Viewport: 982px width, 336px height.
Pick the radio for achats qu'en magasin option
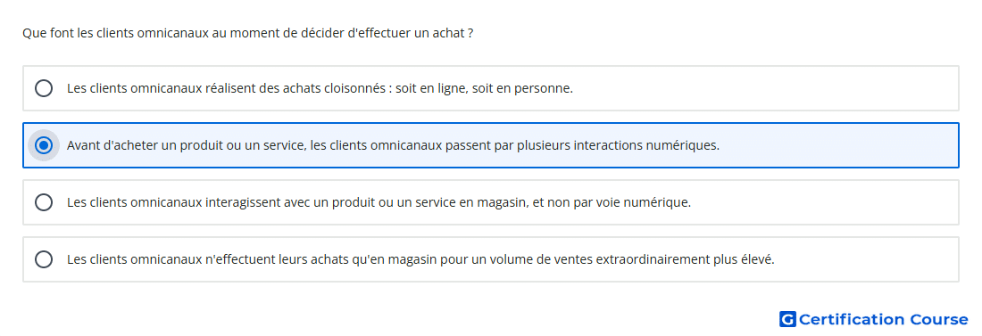coord(44,259)
